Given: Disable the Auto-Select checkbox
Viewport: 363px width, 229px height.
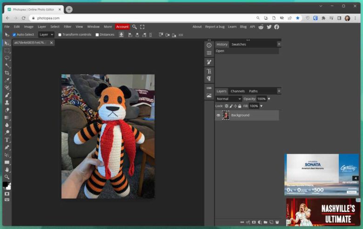Looking at the screenshot, I should pyautogui.click(x=14, y=34).
